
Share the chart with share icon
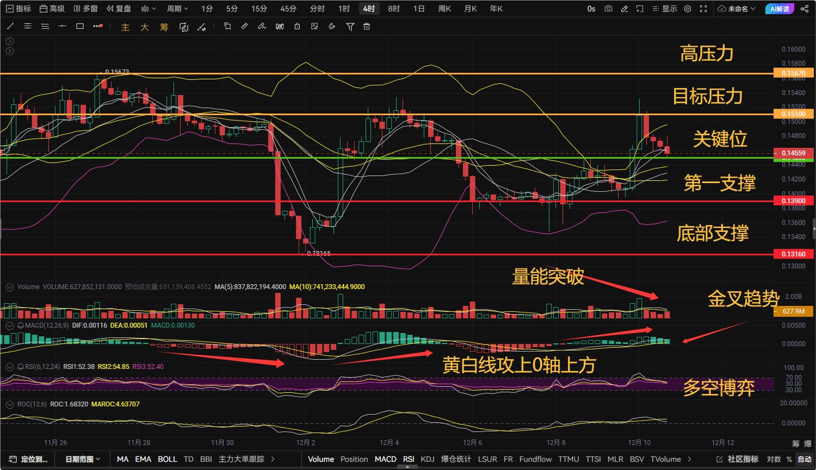coord(805,9)
